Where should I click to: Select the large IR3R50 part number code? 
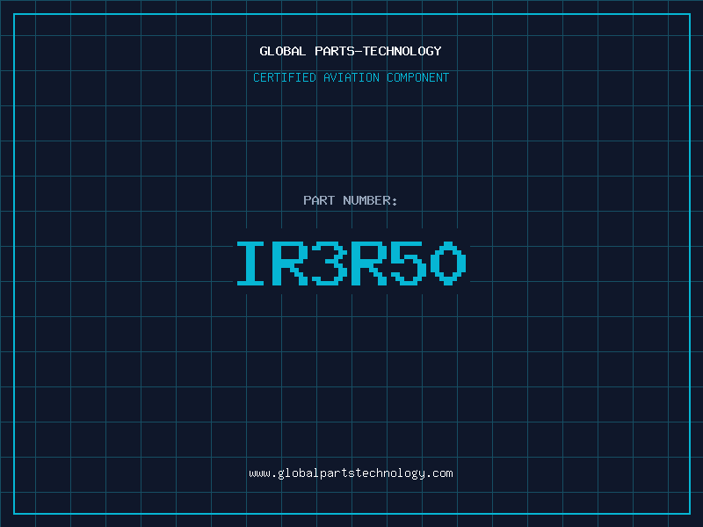[351, 263]
